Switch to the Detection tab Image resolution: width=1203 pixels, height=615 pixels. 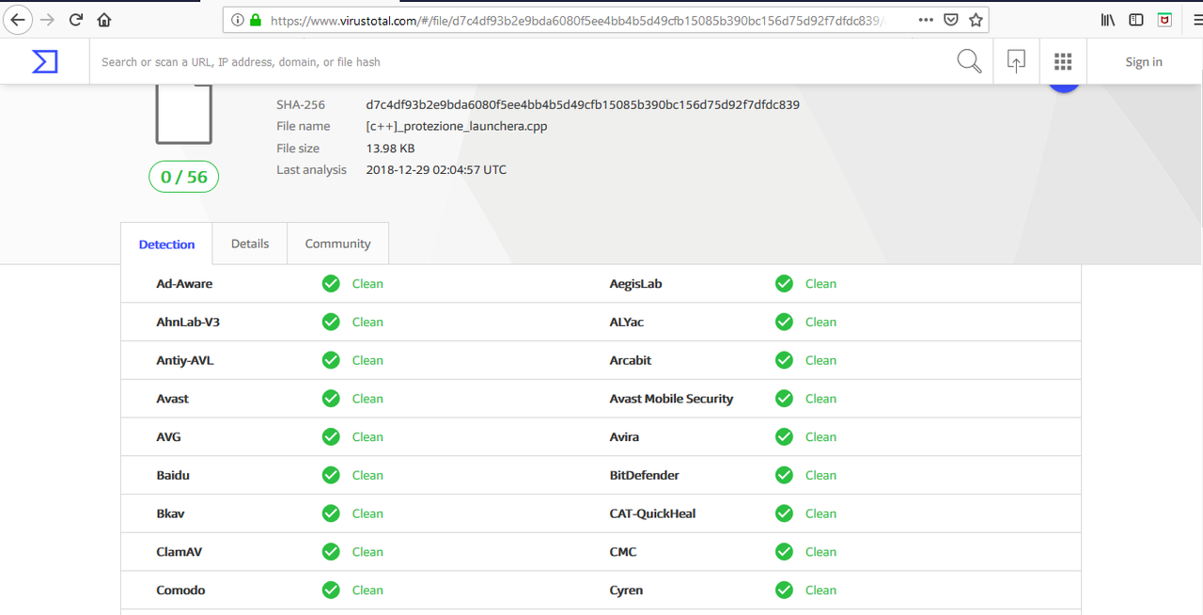tap(166, 244)
